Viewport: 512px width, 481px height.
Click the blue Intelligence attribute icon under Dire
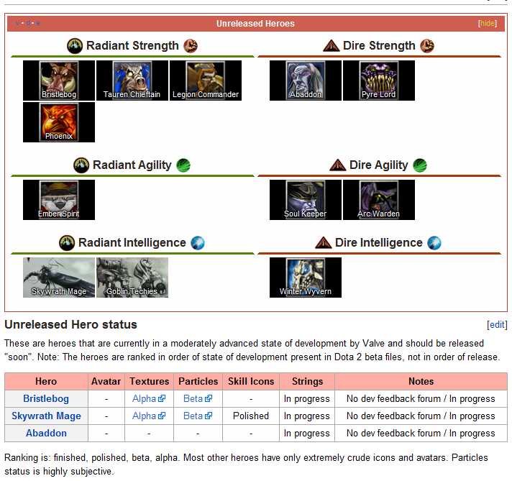434,243
